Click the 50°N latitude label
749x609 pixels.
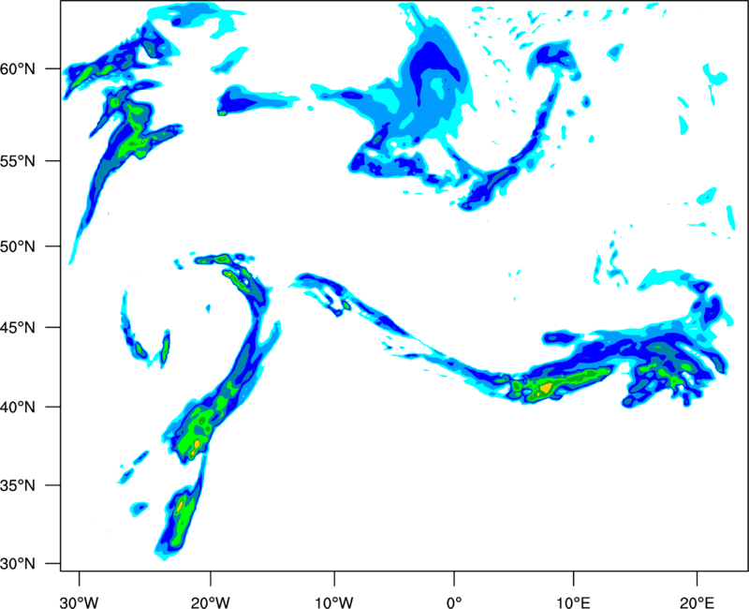tap(18, 246)
